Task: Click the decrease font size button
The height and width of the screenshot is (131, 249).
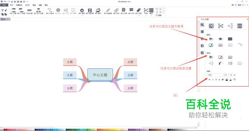Action: [235, 75]
